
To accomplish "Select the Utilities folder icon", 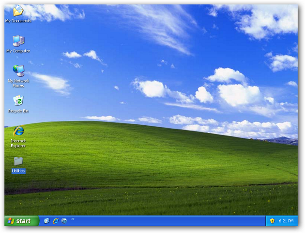I will tap(18, 161).
